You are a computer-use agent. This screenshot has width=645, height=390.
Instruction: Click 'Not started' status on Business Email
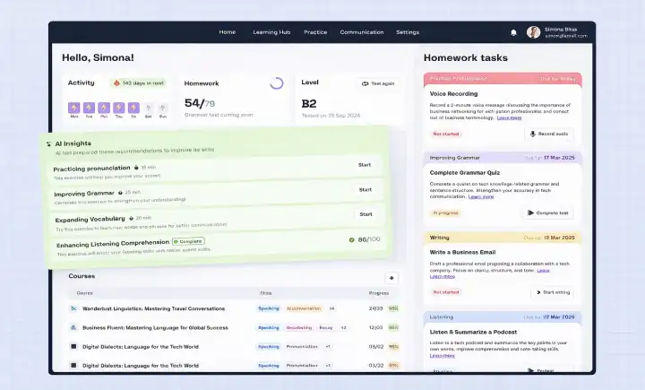(x=446, y=292)
